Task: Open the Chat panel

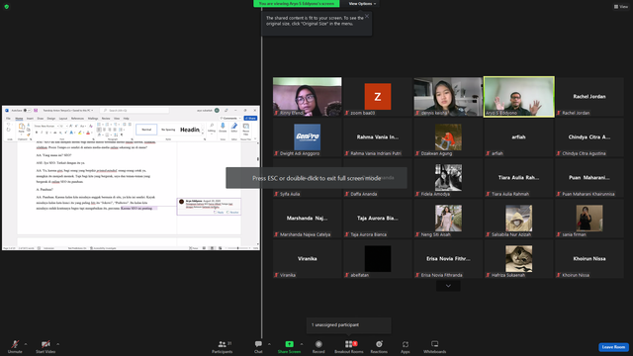Action: click(258, 347)
